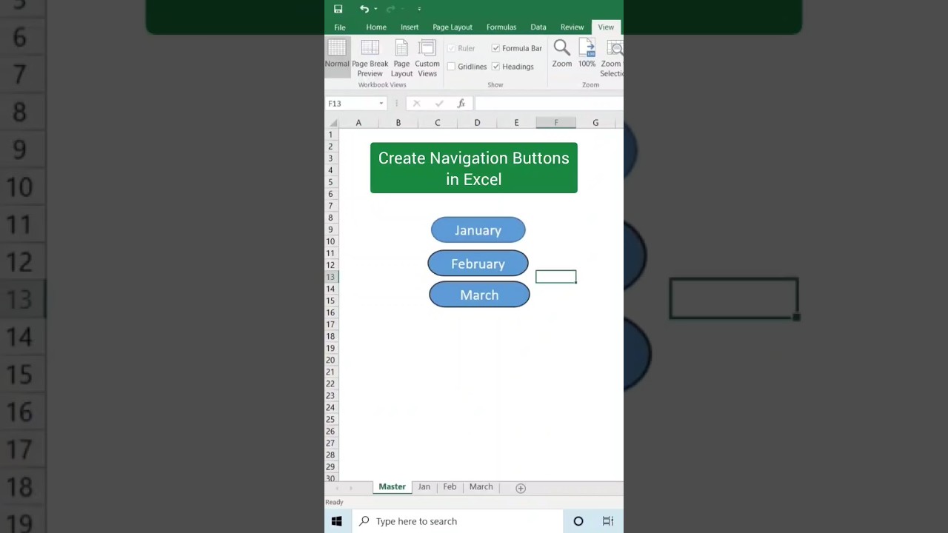The width and height of the screenshot is (948, 533).
Task: Select column G header
Action: click(595, 123)
